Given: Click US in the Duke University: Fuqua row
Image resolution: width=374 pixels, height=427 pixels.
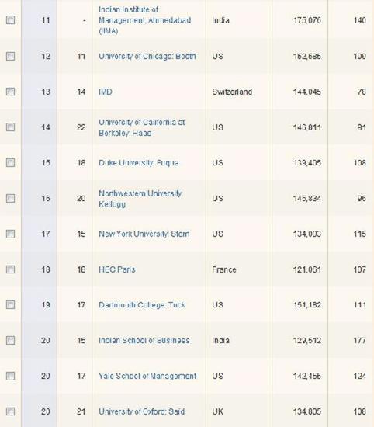Looking at the screenshot, I should [218, 163].
